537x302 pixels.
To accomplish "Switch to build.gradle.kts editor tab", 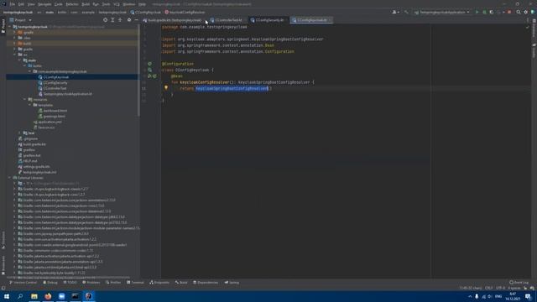I will coord(174,20).
